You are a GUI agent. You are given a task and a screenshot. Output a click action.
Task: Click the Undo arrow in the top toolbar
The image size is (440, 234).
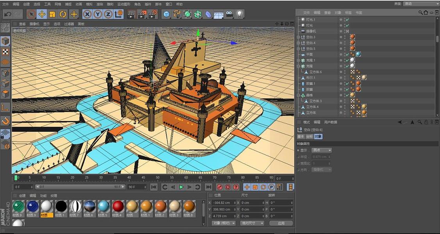pos(7,14)
